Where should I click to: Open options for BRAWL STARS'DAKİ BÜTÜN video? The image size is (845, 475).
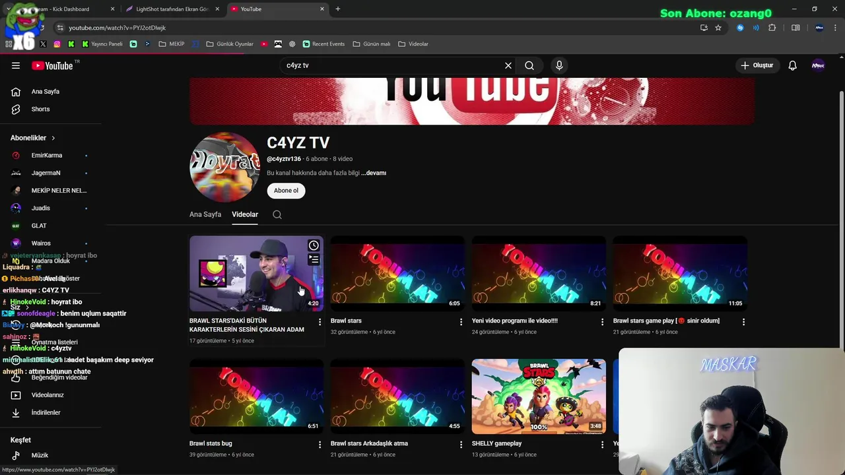coord(320,322)
